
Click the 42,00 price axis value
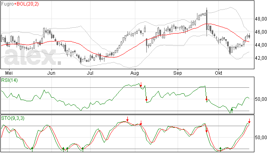tap(261, 58)
